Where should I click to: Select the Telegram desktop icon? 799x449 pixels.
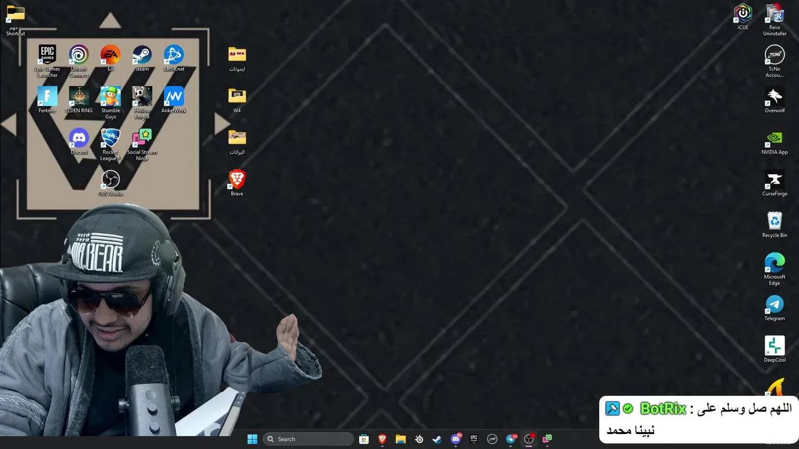coord(775,308)
